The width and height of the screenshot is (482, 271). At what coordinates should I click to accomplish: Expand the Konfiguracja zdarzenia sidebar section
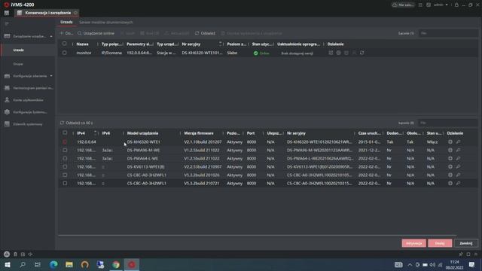[x=51, y=76]
